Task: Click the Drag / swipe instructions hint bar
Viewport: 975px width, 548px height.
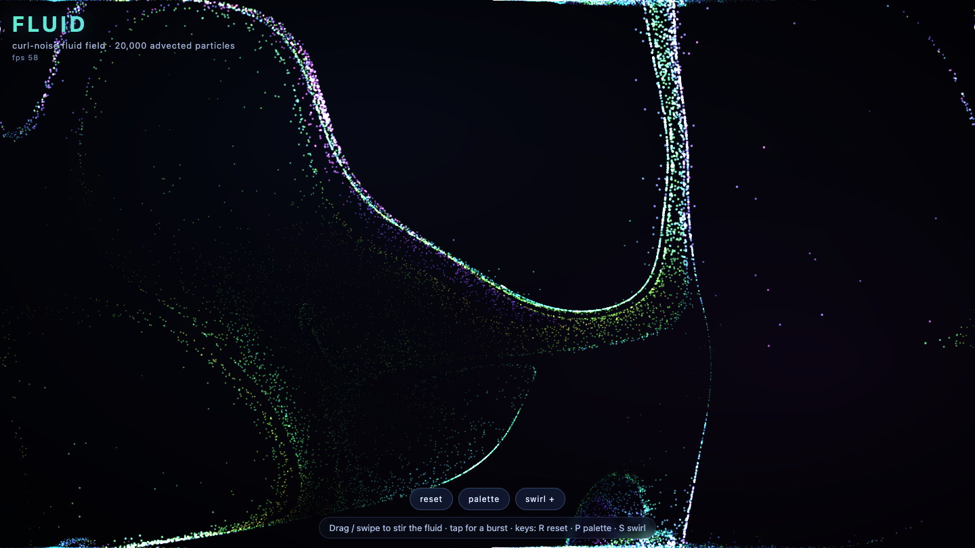Action: tap(487, 528)
